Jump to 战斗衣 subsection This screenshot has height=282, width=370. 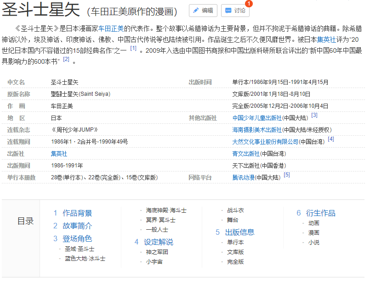(235, 210)
